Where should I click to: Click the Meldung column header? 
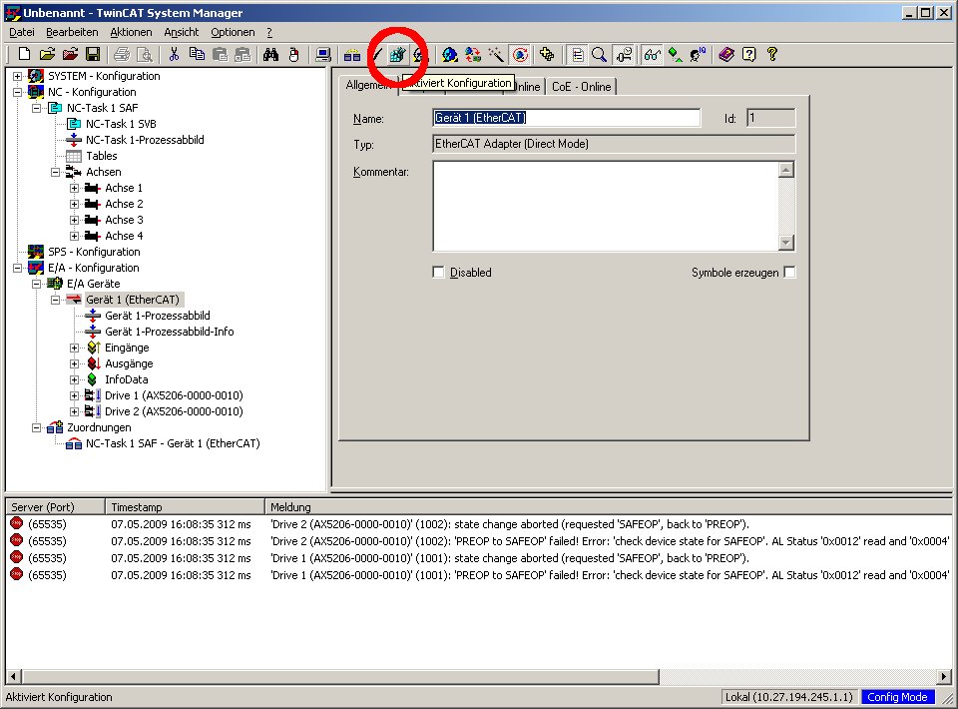608,506
